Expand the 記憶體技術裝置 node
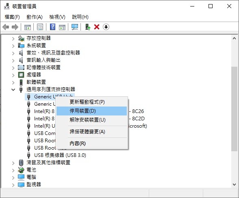Viewport: 239px width, 198px height. 13,68
